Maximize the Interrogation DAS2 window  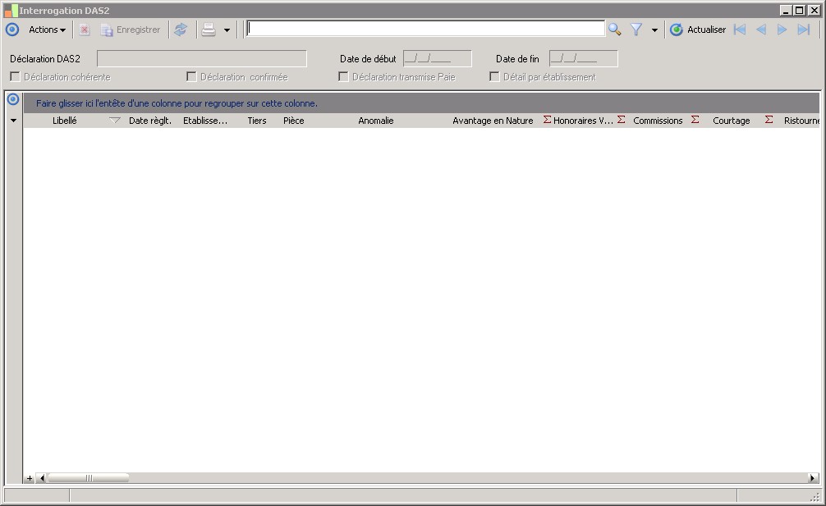(x=800, y=10)
